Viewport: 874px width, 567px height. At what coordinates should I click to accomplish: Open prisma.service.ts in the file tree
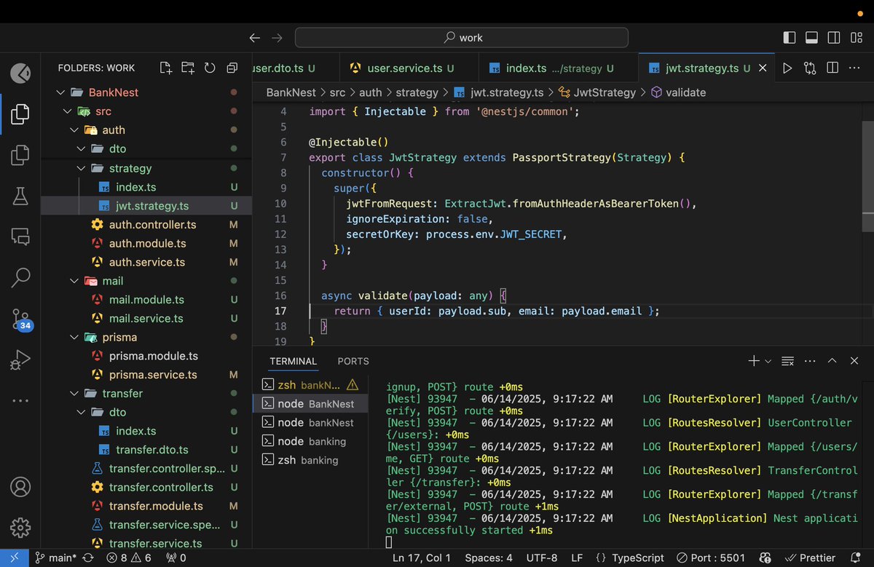point(145,375)
